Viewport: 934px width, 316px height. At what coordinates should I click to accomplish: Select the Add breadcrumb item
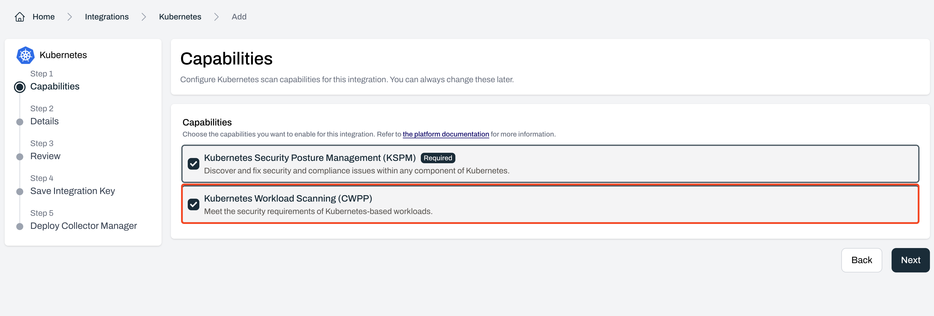(x=239, y=17)
